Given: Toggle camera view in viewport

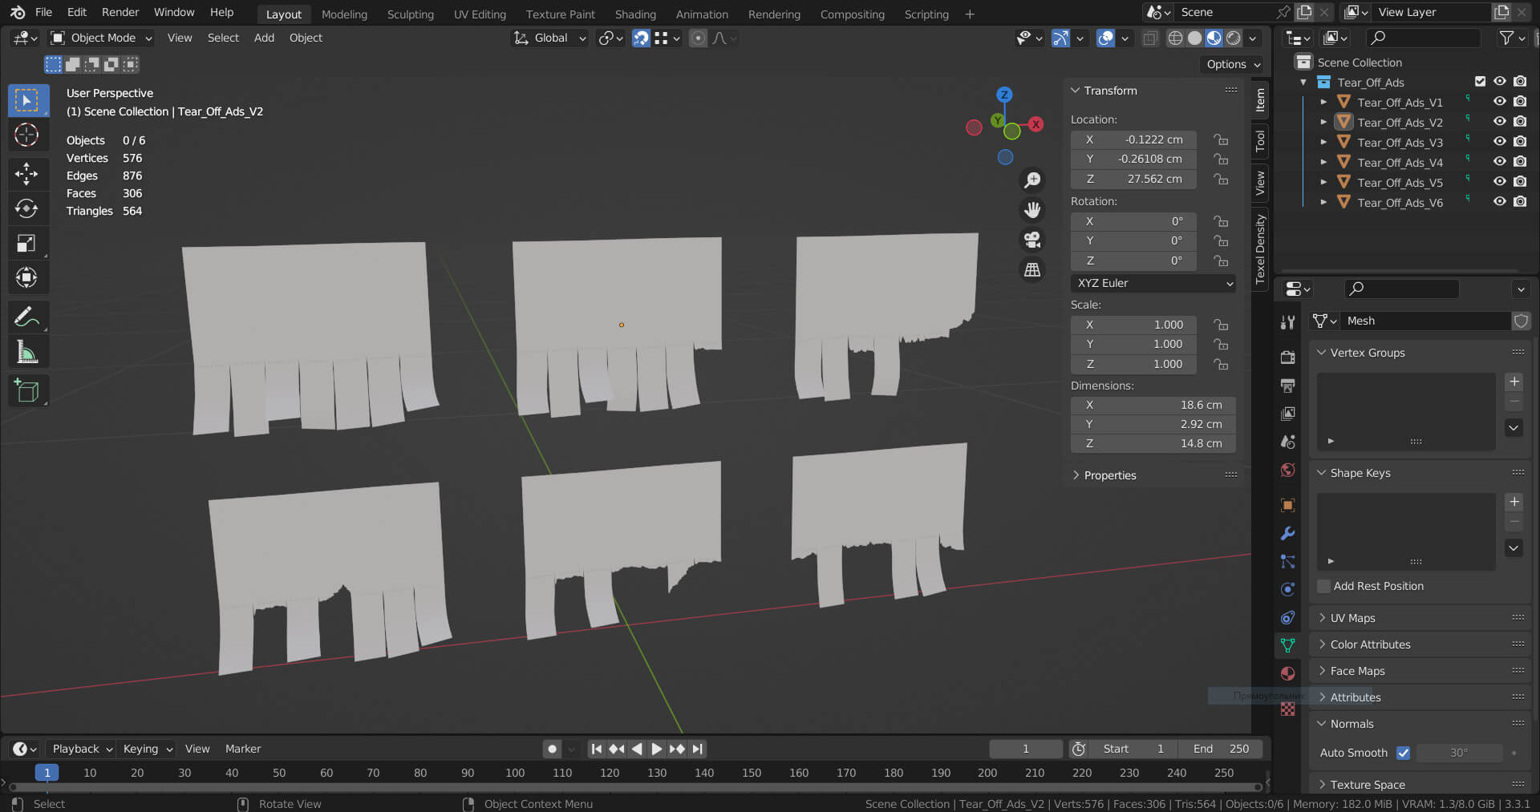Looking at the screenshot, I should (1032, 240).
